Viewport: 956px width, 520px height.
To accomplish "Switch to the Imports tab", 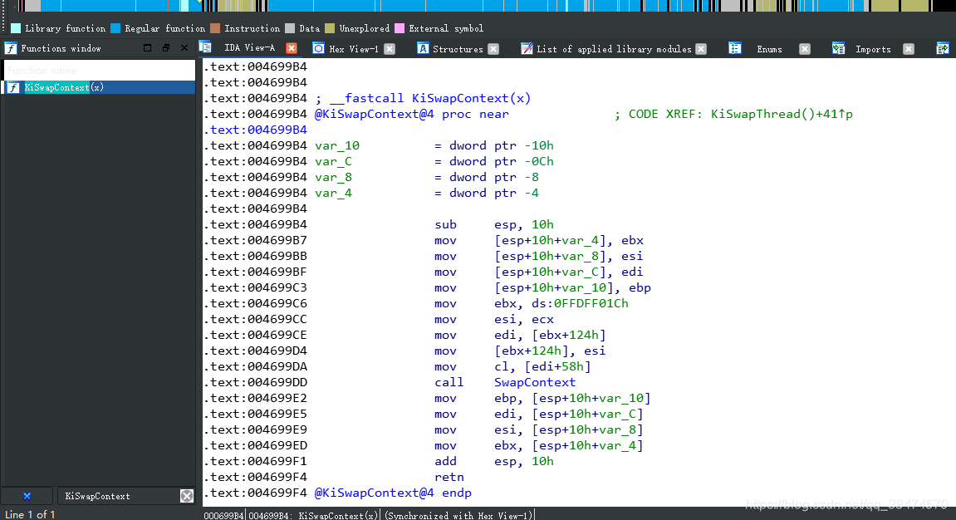I will pos(873,49).
